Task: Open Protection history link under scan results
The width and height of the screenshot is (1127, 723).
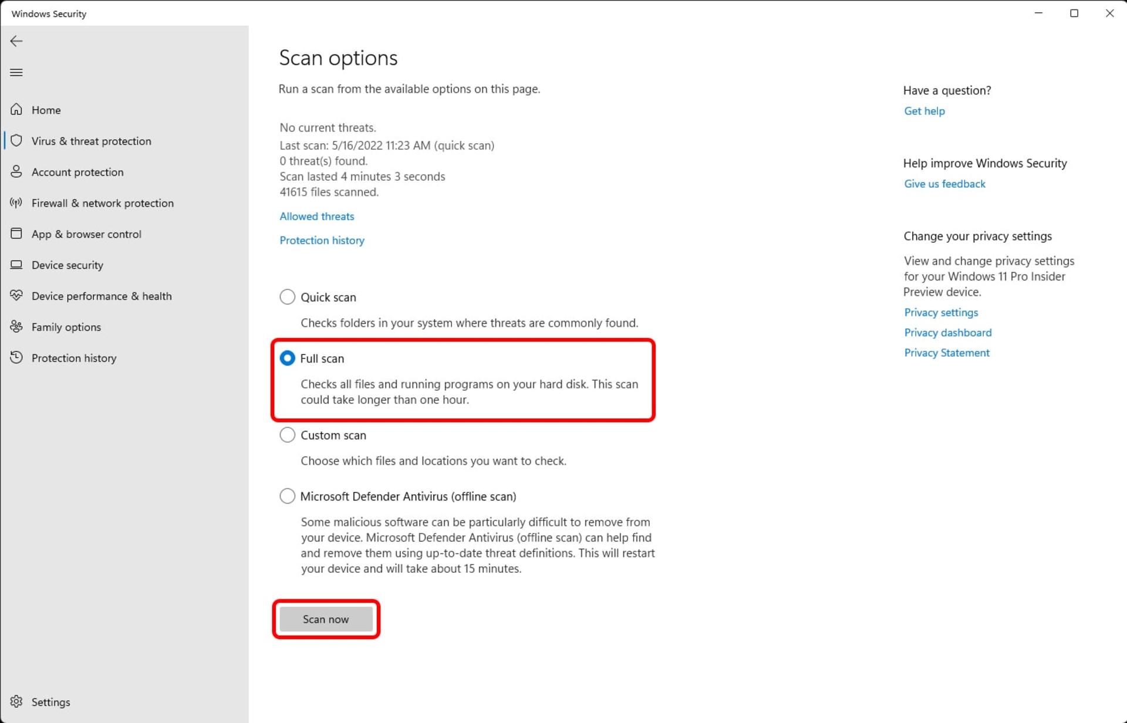Action: [322, 241]
